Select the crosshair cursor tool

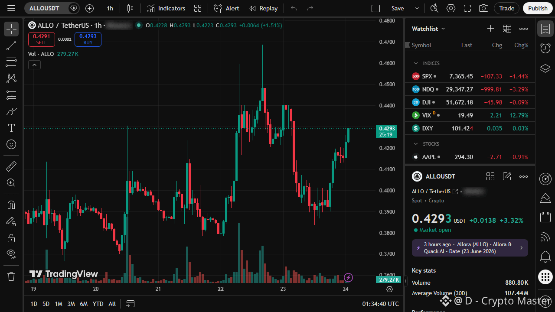click(x=11, y=29)
